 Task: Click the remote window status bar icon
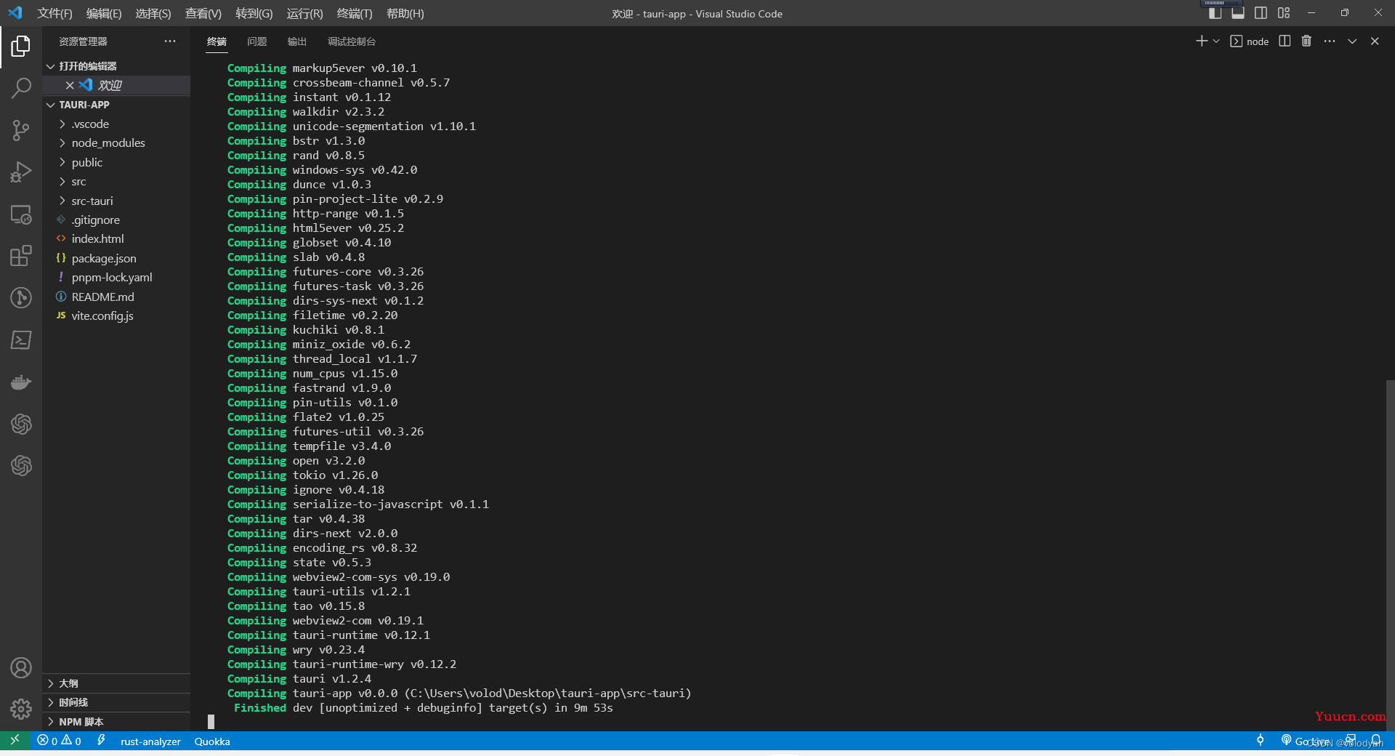click(x=15, y=740)
